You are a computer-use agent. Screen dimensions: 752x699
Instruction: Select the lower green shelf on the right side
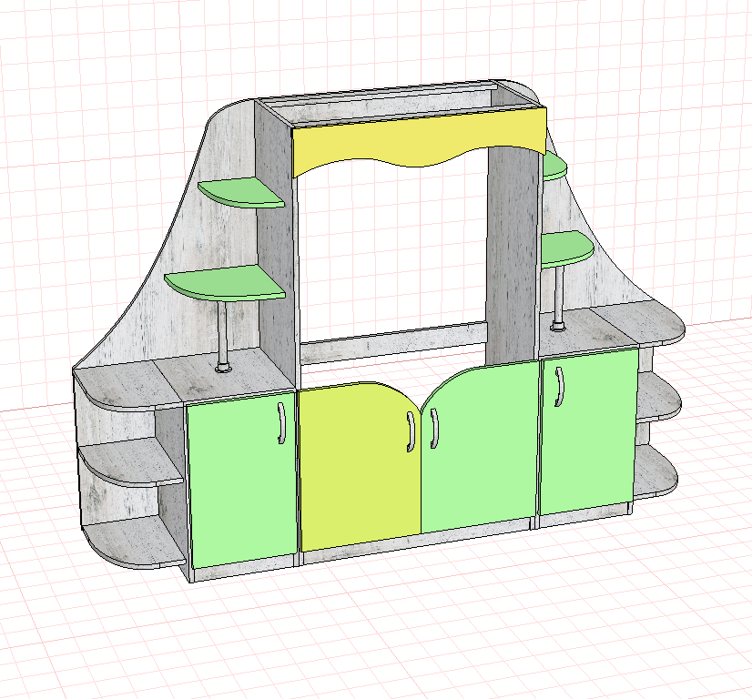click(566, 248)
